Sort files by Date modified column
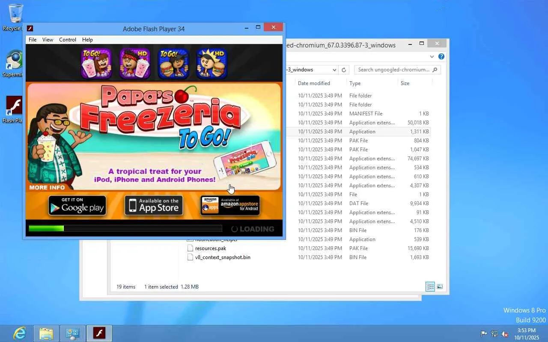The width and height of the screenshot is (548, 342). pyautogui.click(x=314, y=83)
